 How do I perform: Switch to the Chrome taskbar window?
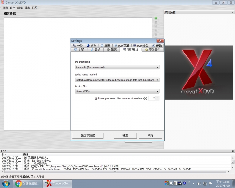27,183
